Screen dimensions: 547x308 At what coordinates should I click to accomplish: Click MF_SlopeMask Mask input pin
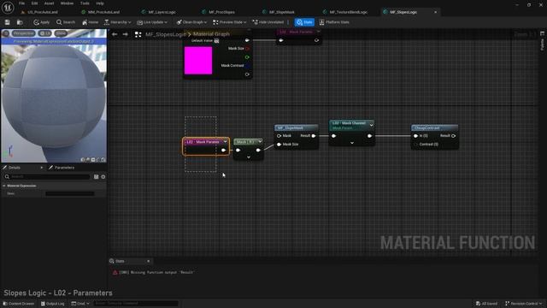click(x=279, y=136)
